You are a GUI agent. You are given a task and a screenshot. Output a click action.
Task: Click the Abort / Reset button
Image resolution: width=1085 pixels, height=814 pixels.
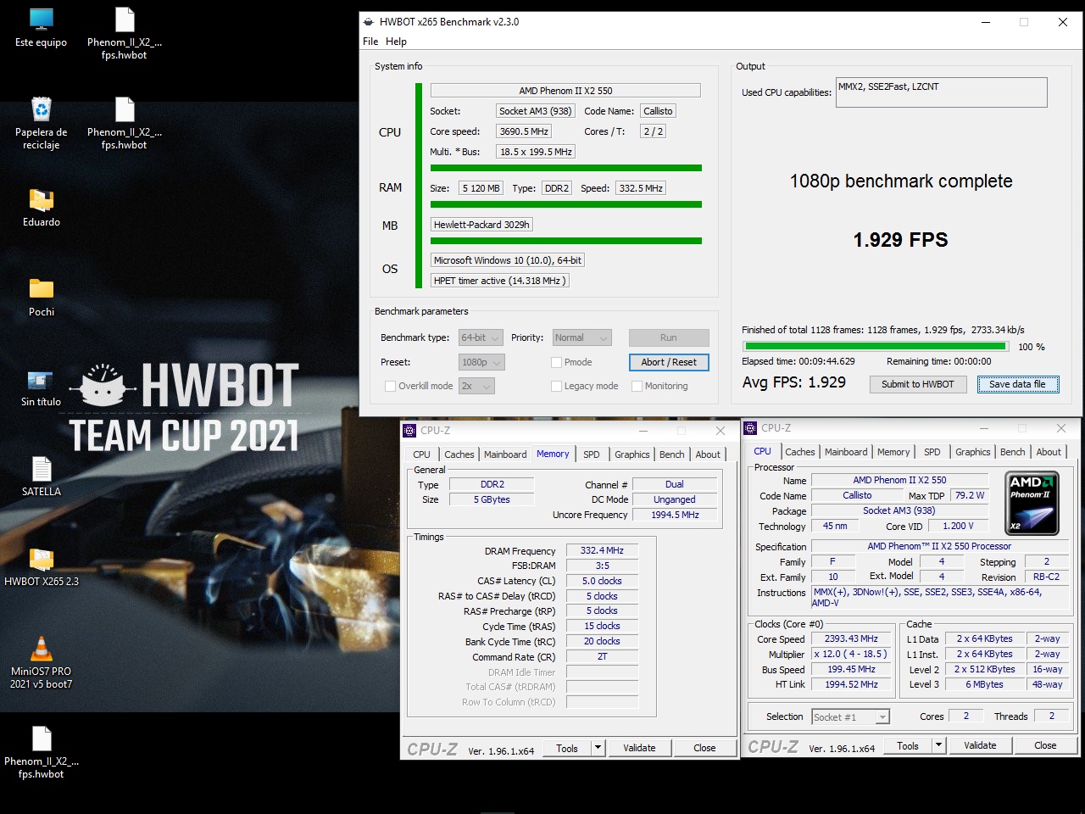click(x=669, y=362)
